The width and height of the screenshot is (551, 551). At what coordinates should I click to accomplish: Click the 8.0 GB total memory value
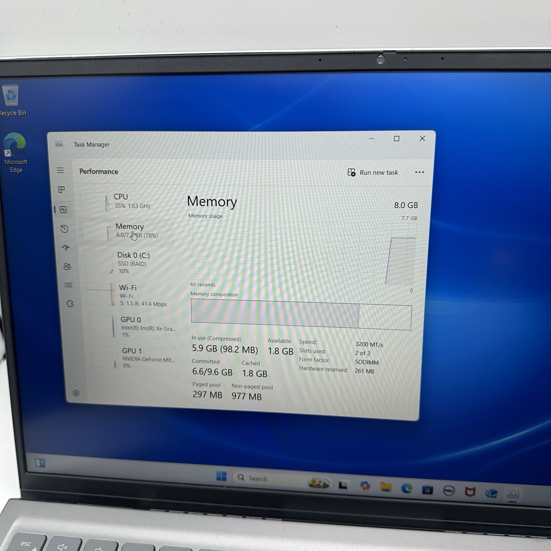(x=406, y=205)
